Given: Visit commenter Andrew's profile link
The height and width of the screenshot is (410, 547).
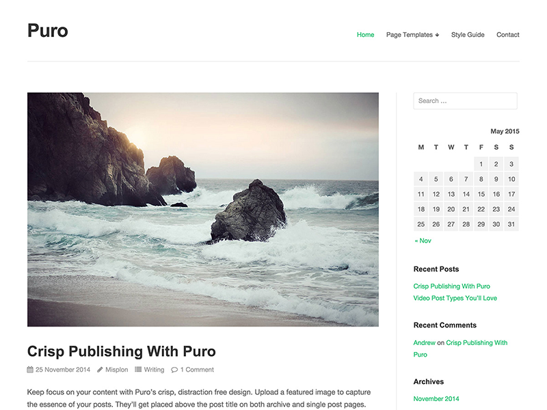Looking at the screenshot, I should [423, 342].
